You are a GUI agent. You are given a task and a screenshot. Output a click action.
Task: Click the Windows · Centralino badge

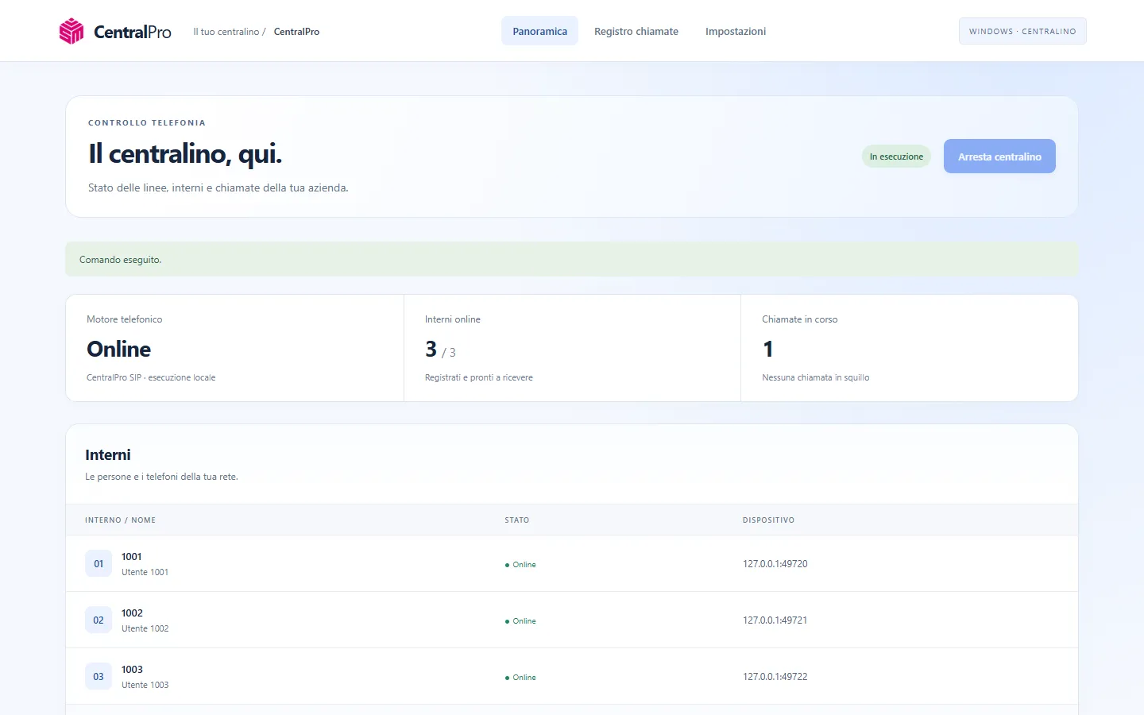tap(1022, 31)
